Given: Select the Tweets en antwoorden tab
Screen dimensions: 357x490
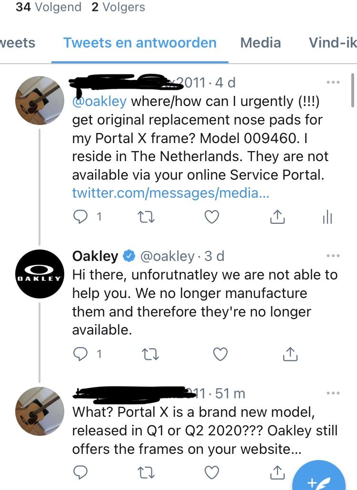Looking at the screenshot, I should tap(140, 43).
